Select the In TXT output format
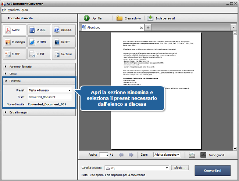Image resolution: width=239 pixels, height=181 pixels. coord(39,54)
